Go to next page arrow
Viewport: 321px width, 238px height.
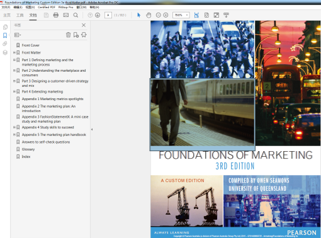(98, 15)
